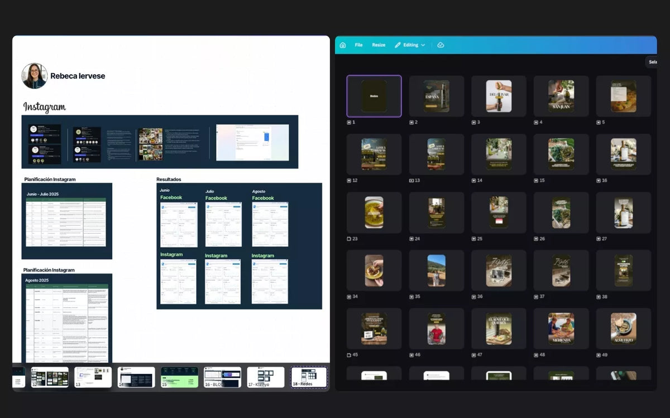Select page 5 thumbnail in grid

[624, 96]
